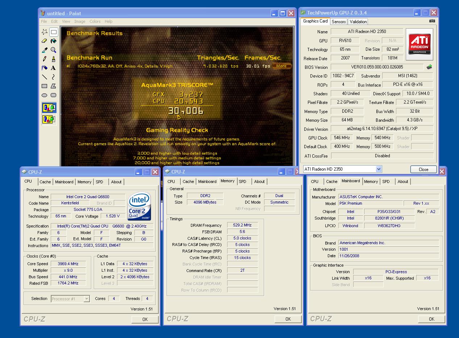The image size is (459, 338).
Task: Click the GPU Clock 546 MHz field
Action: (x=341, y=138)
